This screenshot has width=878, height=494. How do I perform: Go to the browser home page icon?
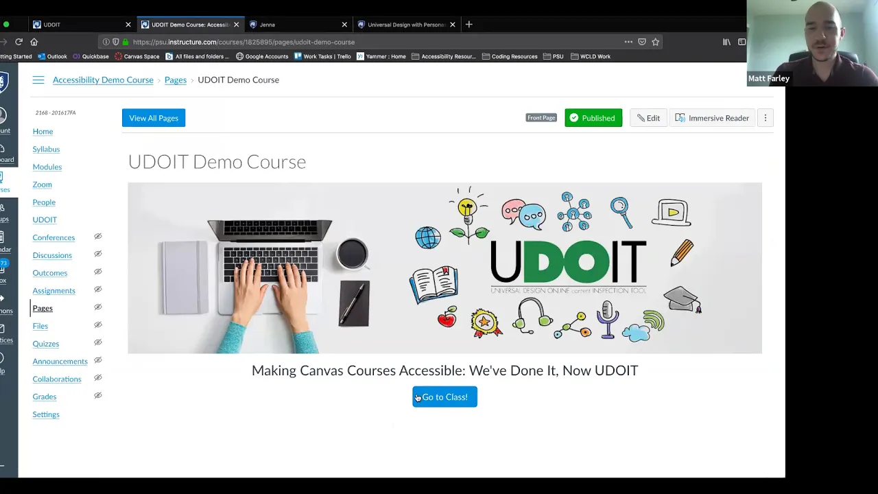click(34, 42)
